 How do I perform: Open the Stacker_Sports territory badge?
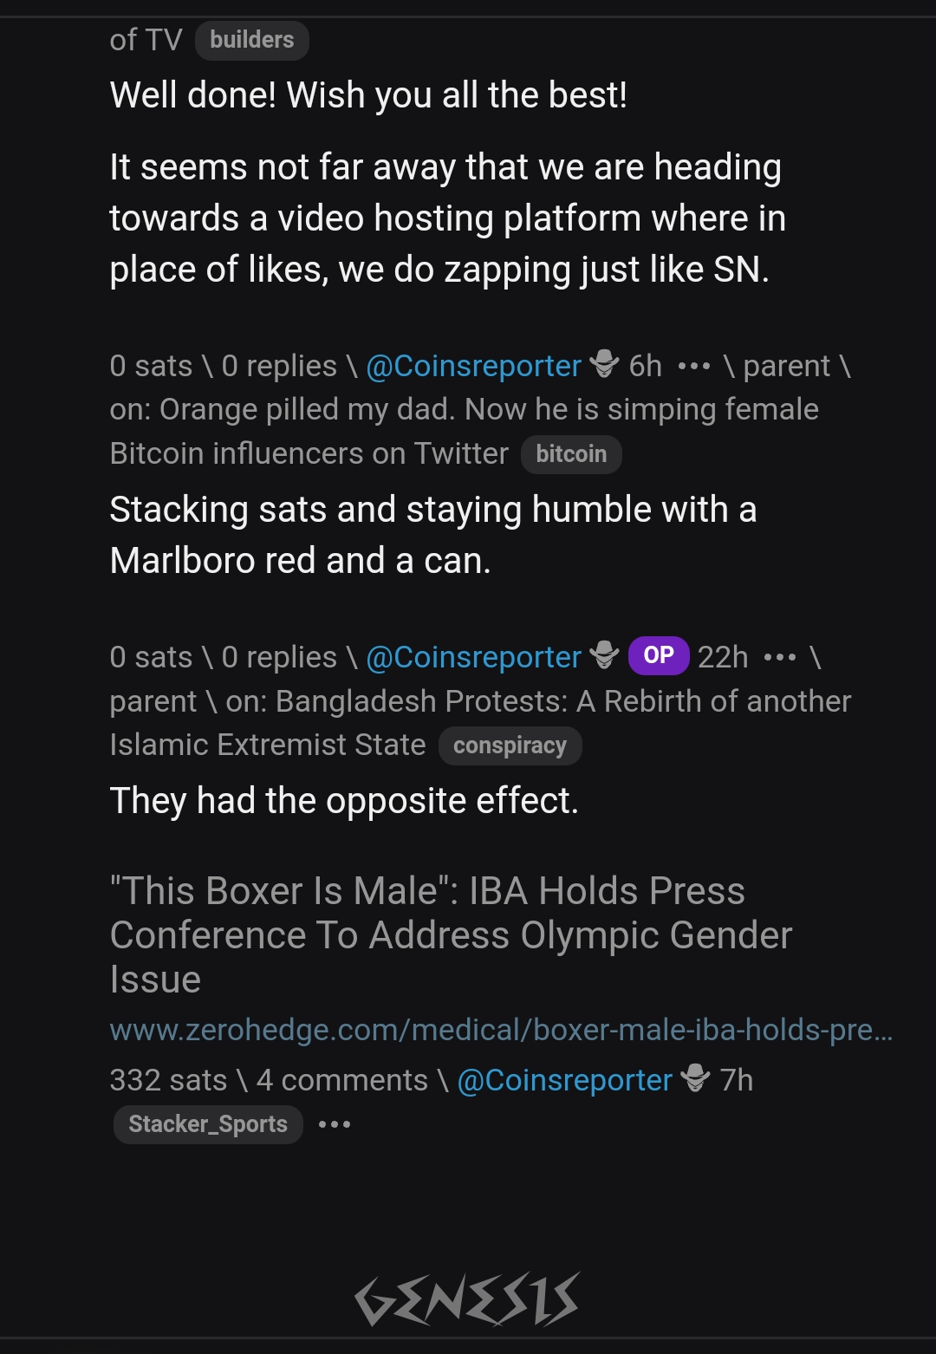coord(208,1124)
